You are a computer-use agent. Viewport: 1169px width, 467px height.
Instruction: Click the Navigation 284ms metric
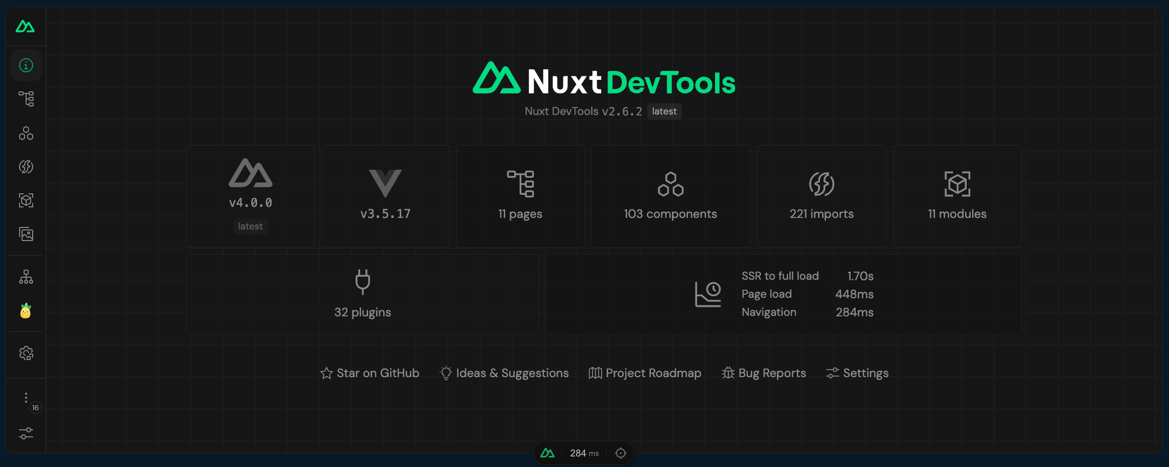(x=807, y=312)
